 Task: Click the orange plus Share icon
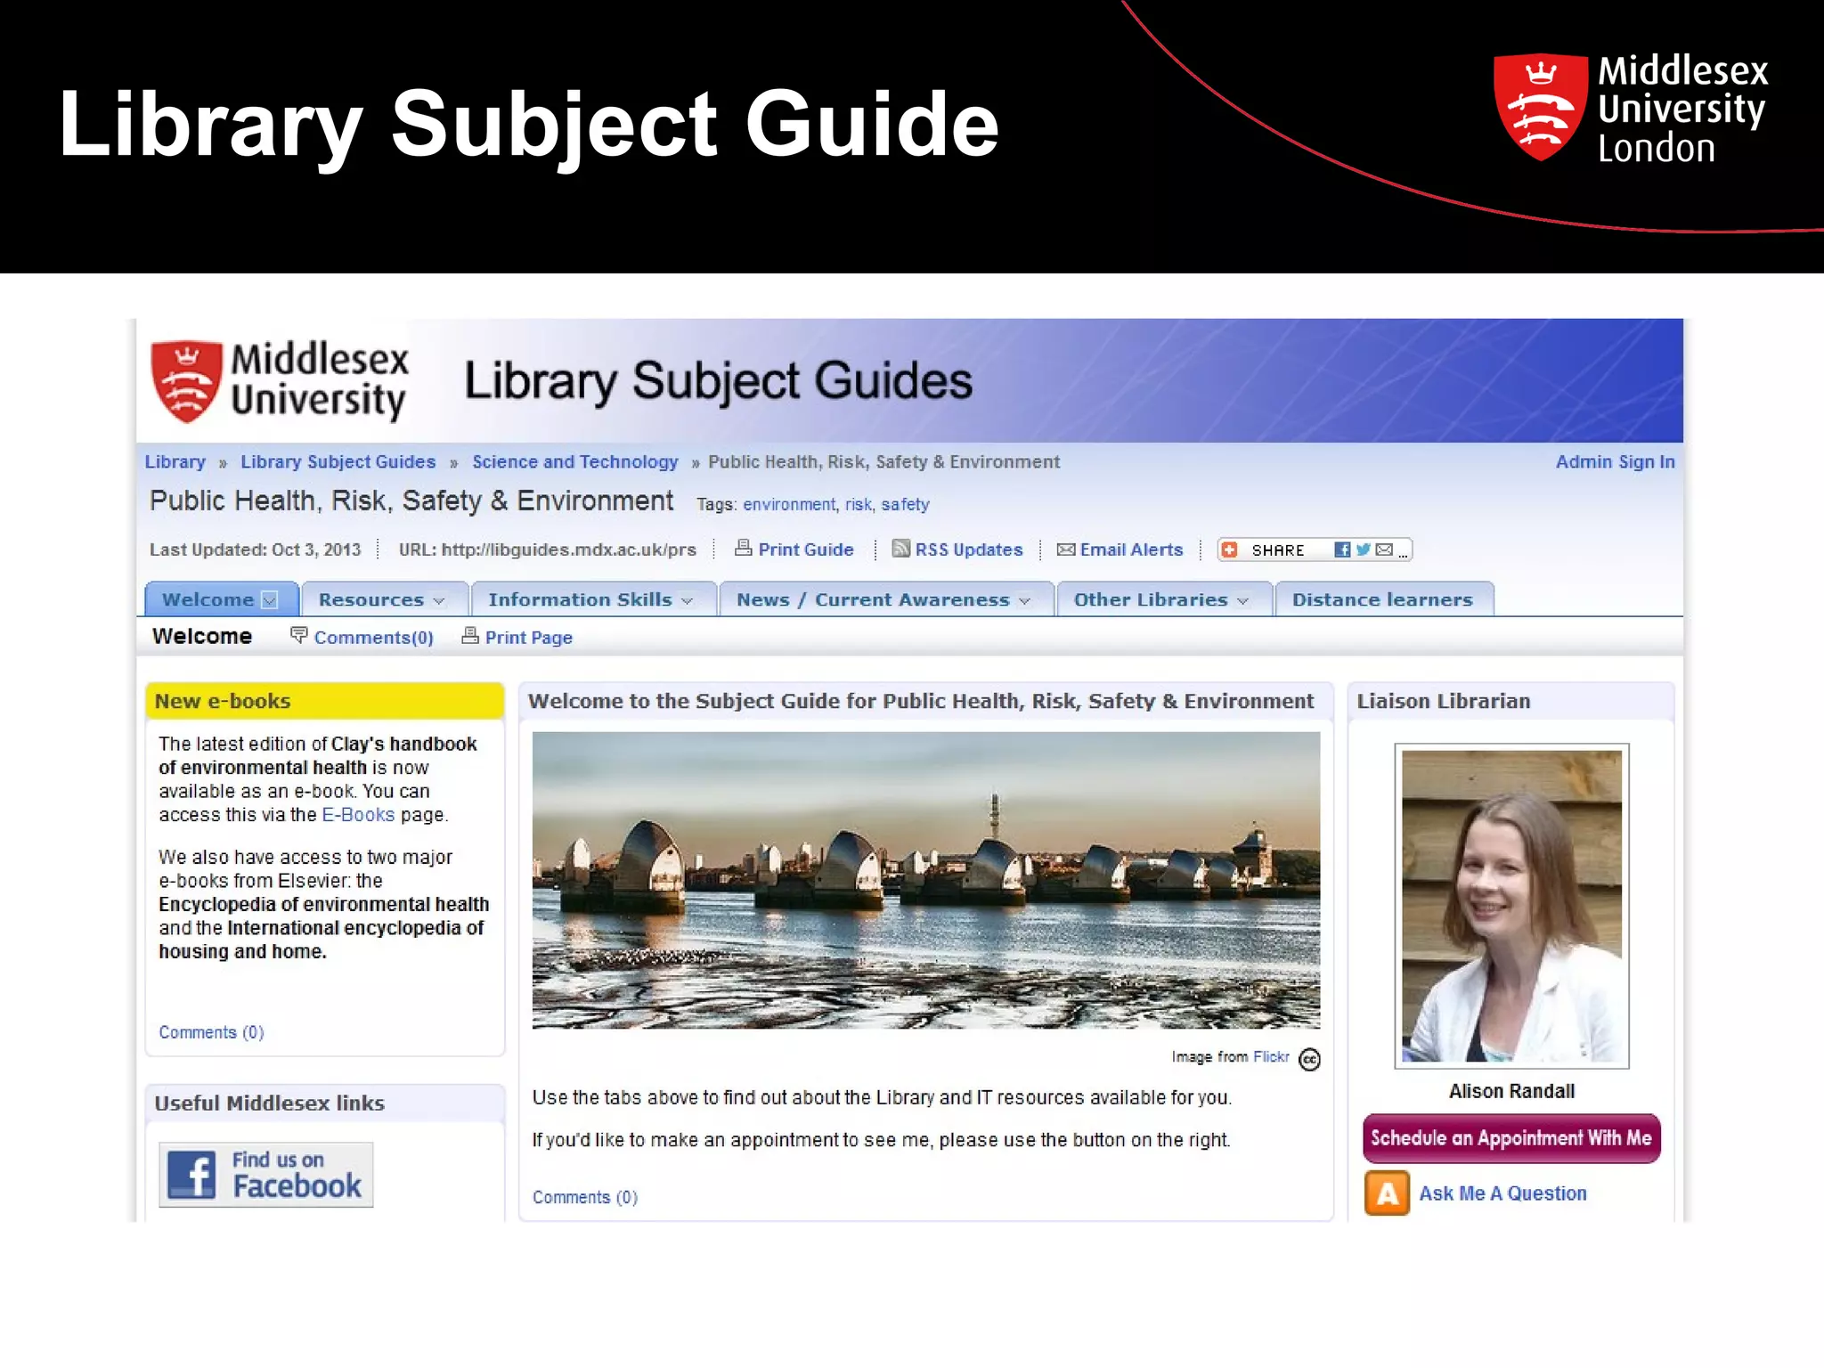click(x=1230, y=550)
